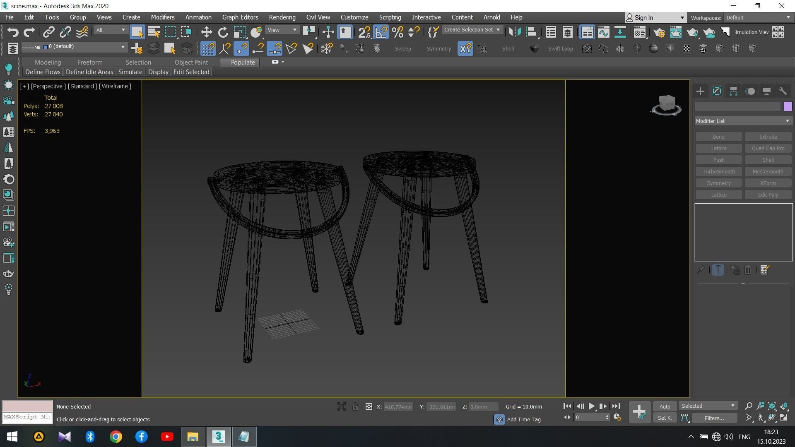
Task: Toggle Auto Key mode
Action: coord(665,406)
